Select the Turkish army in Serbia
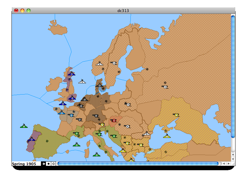This screenshot has height=182, width=247. 127,143
